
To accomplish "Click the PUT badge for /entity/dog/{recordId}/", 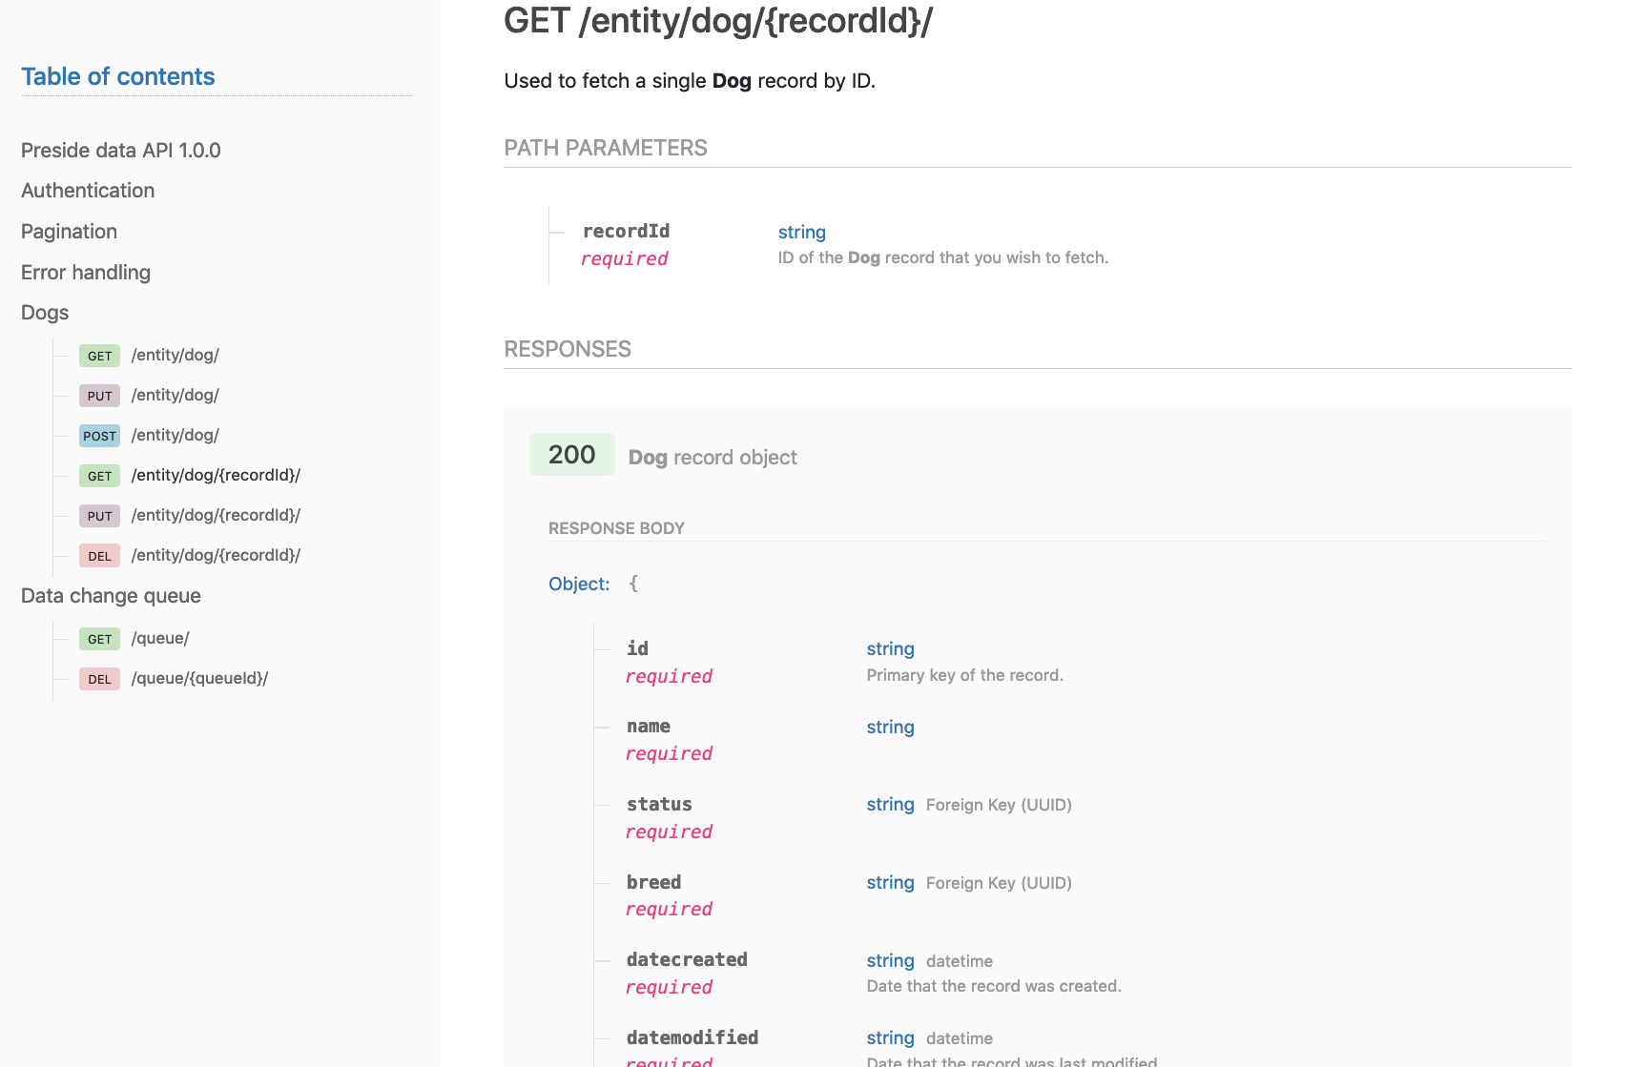I will [99, 516].
